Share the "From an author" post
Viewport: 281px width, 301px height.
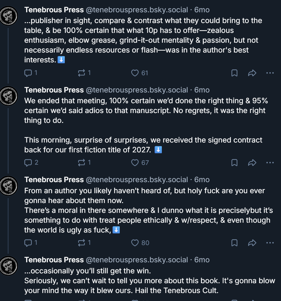pyautogui.click(x=252, y=243)
